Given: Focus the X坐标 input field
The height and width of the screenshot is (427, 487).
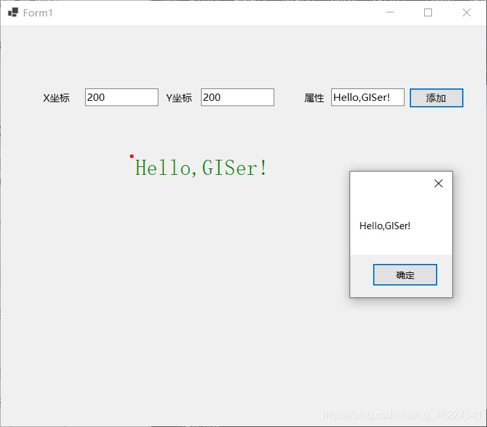Looking at the screenshot, I should (x=122, y=98).
